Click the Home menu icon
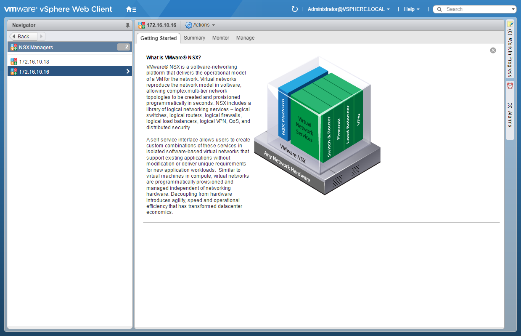 pyautogui.click(x=131, y=9)
